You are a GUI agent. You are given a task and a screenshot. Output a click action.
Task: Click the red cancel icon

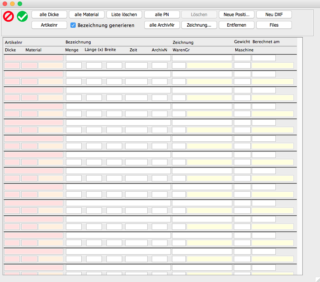coord(8,16)
